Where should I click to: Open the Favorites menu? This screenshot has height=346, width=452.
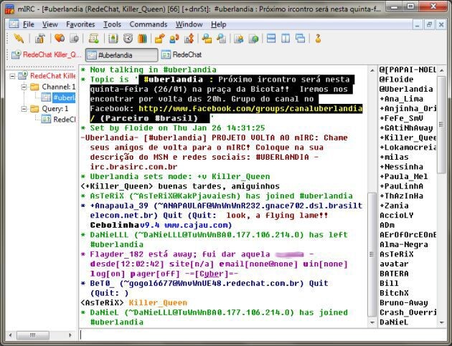click(80, 24)
